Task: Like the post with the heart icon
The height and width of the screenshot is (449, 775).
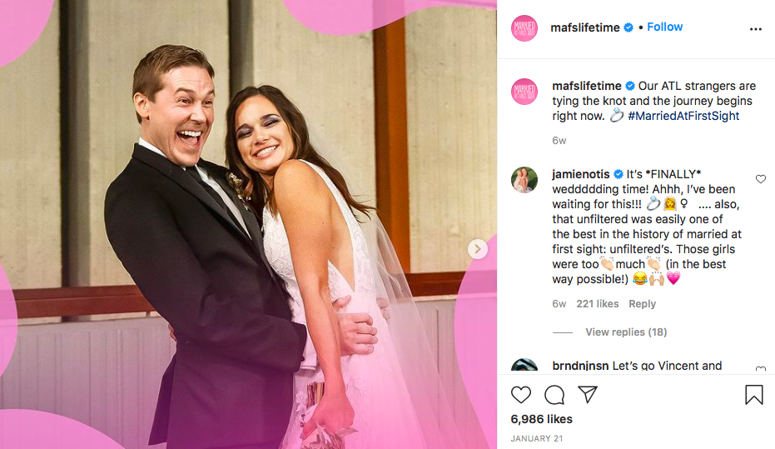Action: pyautogui.click(x=521, y=395)
